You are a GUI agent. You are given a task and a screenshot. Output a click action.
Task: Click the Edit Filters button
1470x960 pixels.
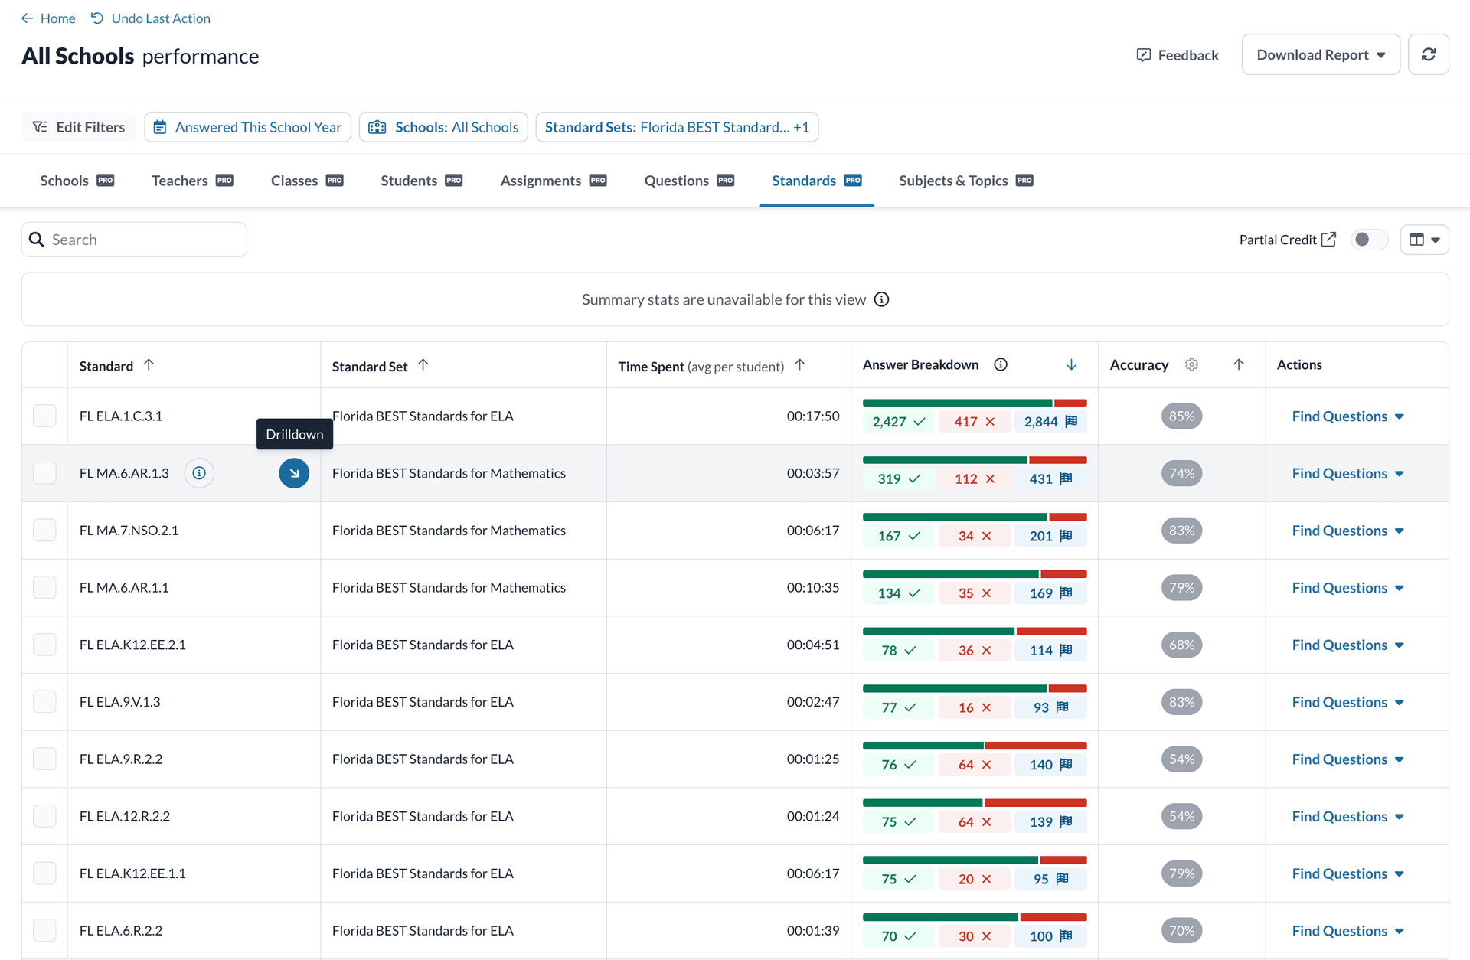click(x=78, y=126)
